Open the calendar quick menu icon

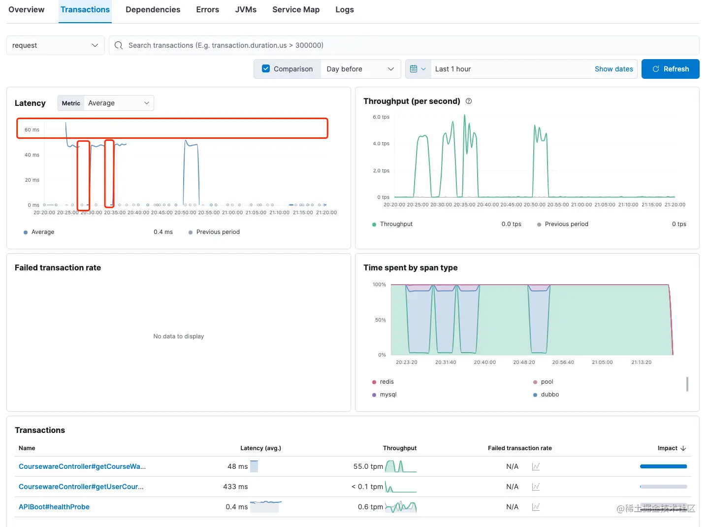[418, 69]
